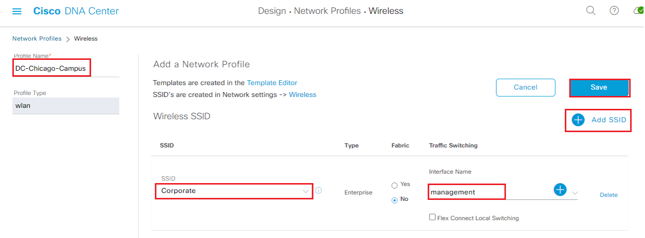The width and height of the screenshot is (645, 238).
Task: Open the Wireless network settings link
Action: (303, 95)
